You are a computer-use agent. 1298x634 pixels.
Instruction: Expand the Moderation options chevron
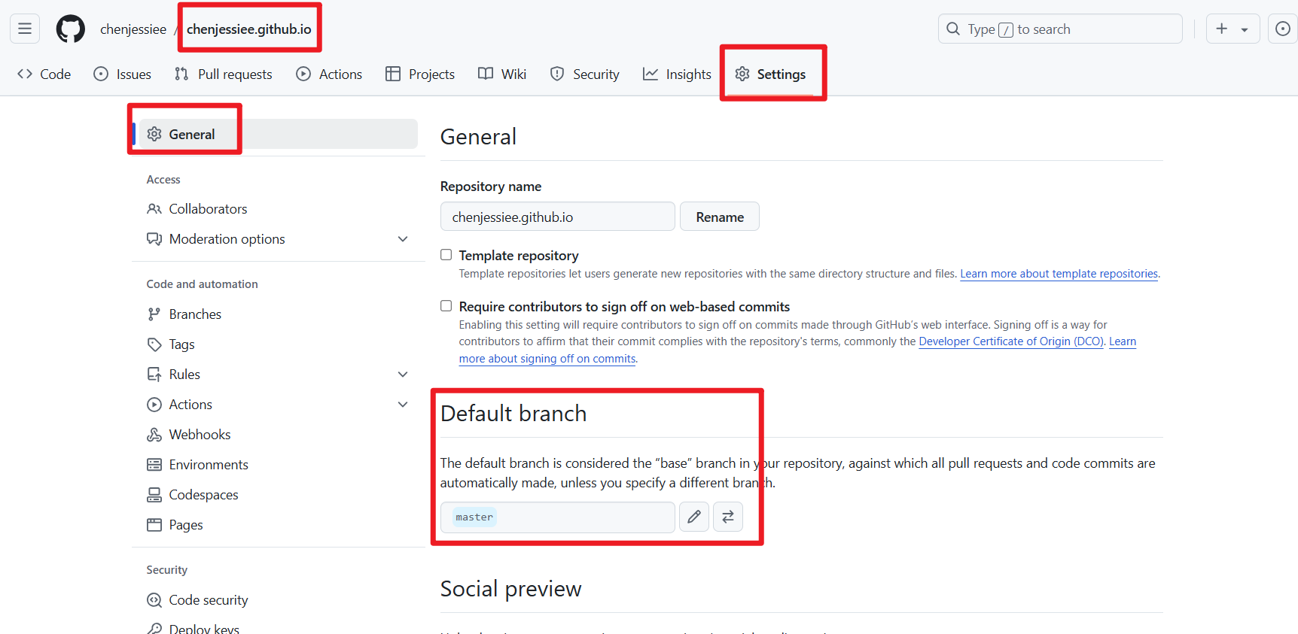pyautogui.click(x=403, y=239)
